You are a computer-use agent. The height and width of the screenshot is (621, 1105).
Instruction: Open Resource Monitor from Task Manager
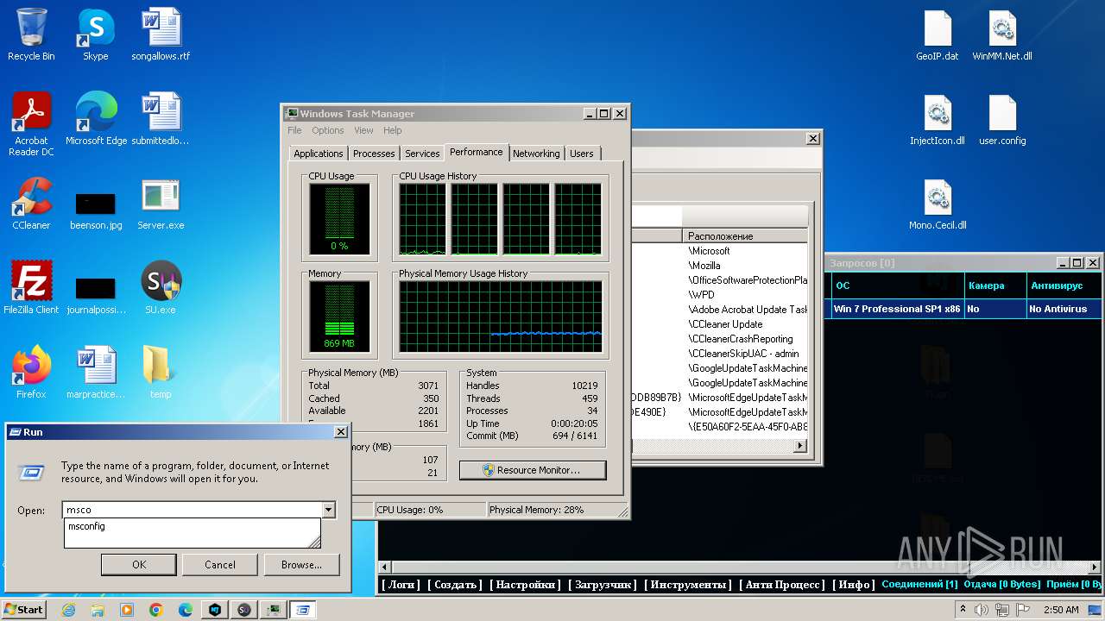pyautogui.click(x=533, y=470)
